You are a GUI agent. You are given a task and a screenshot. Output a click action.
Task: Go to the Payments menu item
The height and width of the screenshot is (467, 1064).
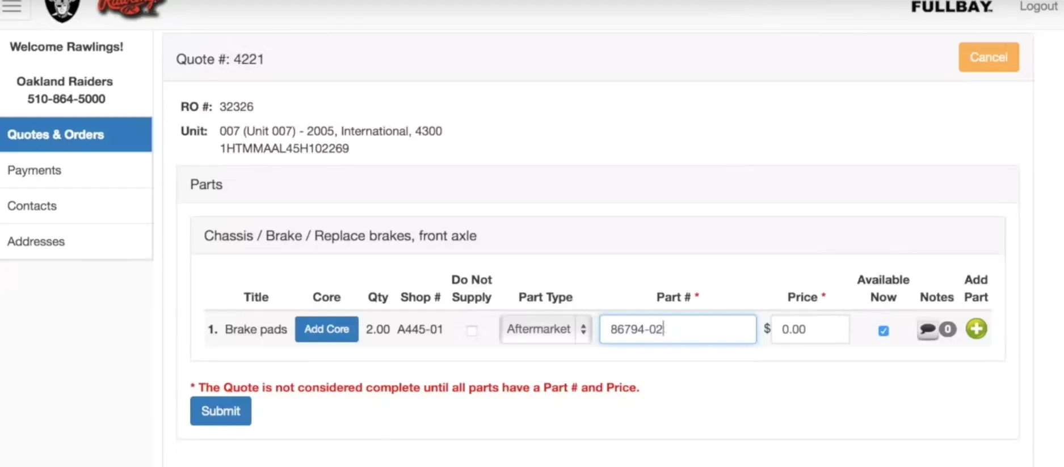(34, 170)
